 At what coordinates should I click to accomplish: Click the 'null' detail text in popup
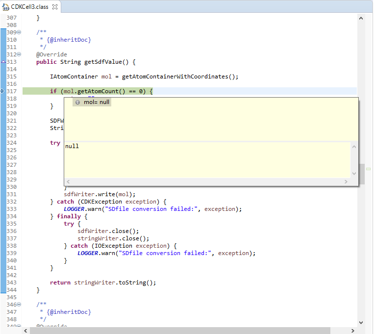pyautogui.click(x=72, y=146)
